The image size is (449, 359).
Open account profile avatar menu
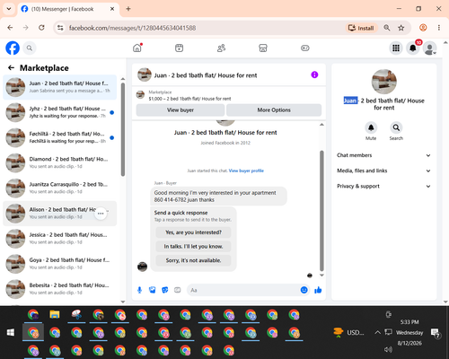pos(429,48)
